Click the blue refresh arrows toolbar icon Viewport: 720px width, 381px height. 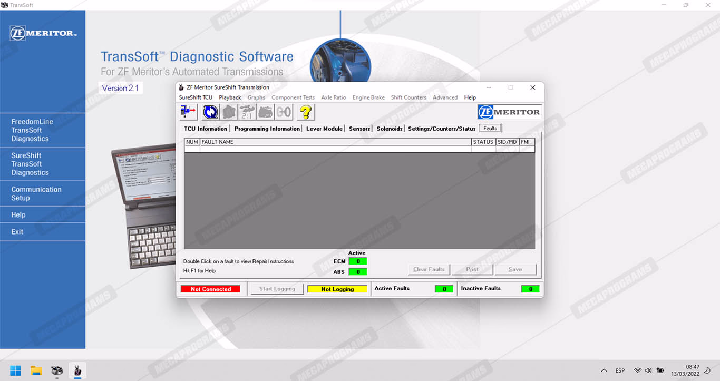click(x=210, y=112)
